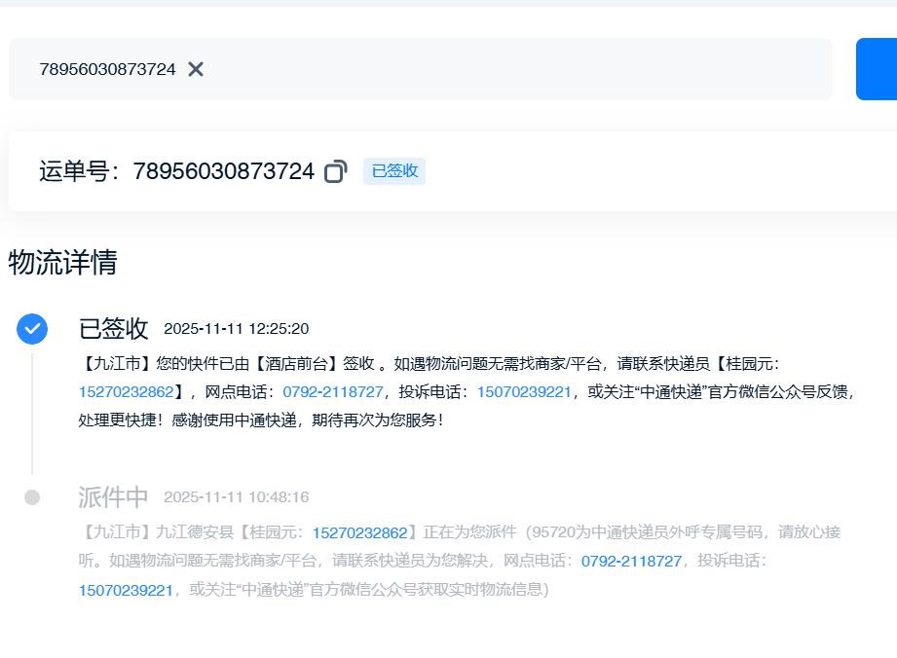Call courier 15270232862 in signed entry

pyautogui.click(x=126, y=392)
